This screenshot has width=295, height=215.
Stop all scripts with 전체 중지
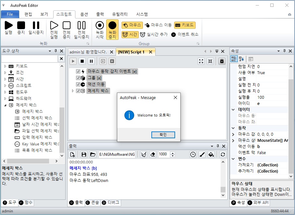[66, 30]
